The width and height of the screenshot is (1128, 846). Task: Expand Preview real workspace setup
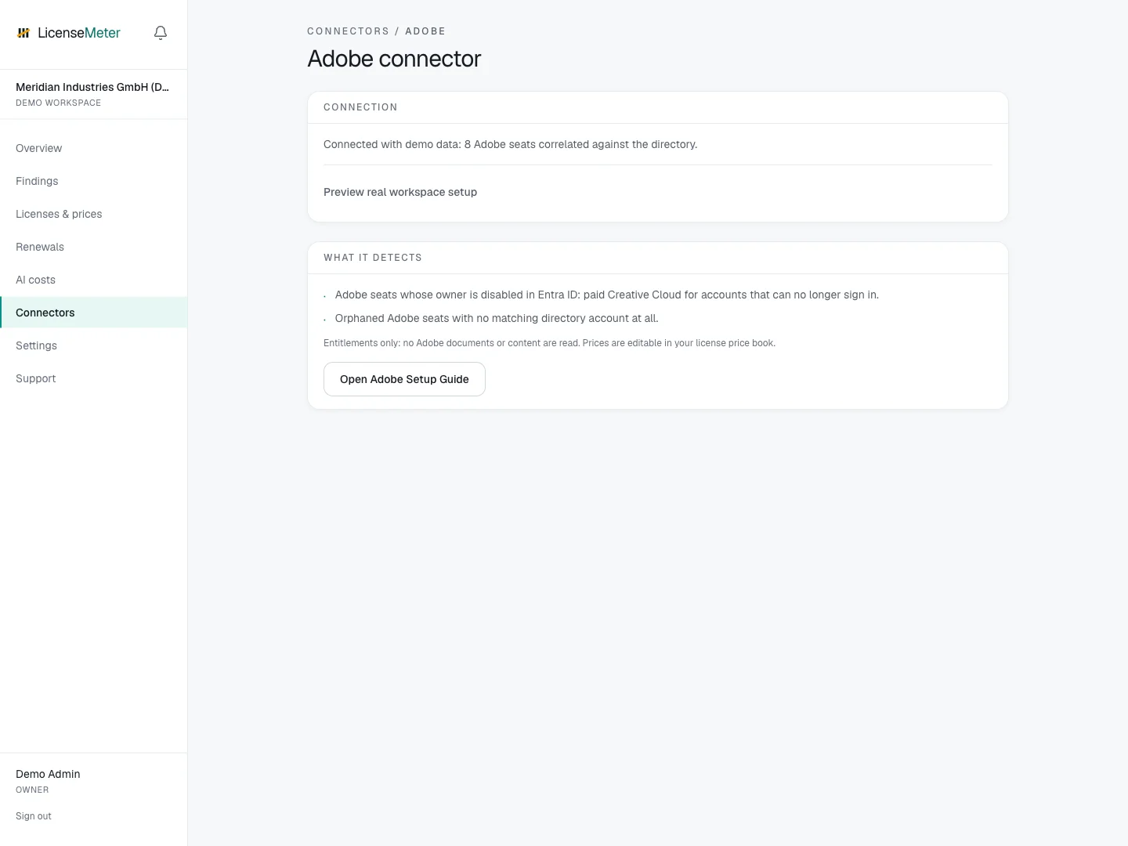tap(400, 192)
